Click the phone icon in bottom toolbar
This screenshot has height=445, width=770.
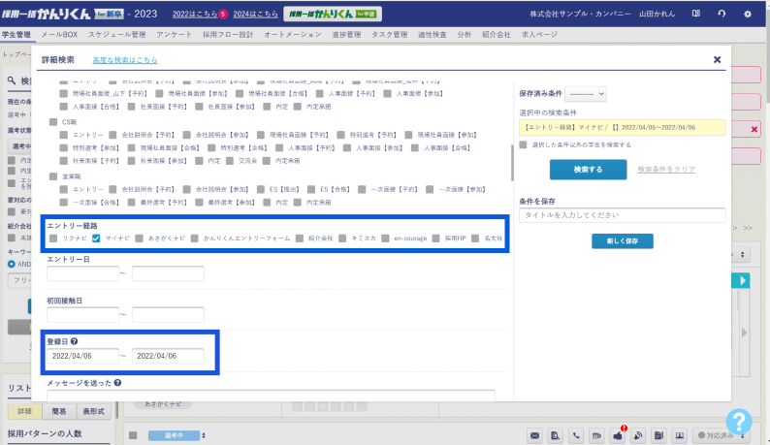click(x=575, y=435)
